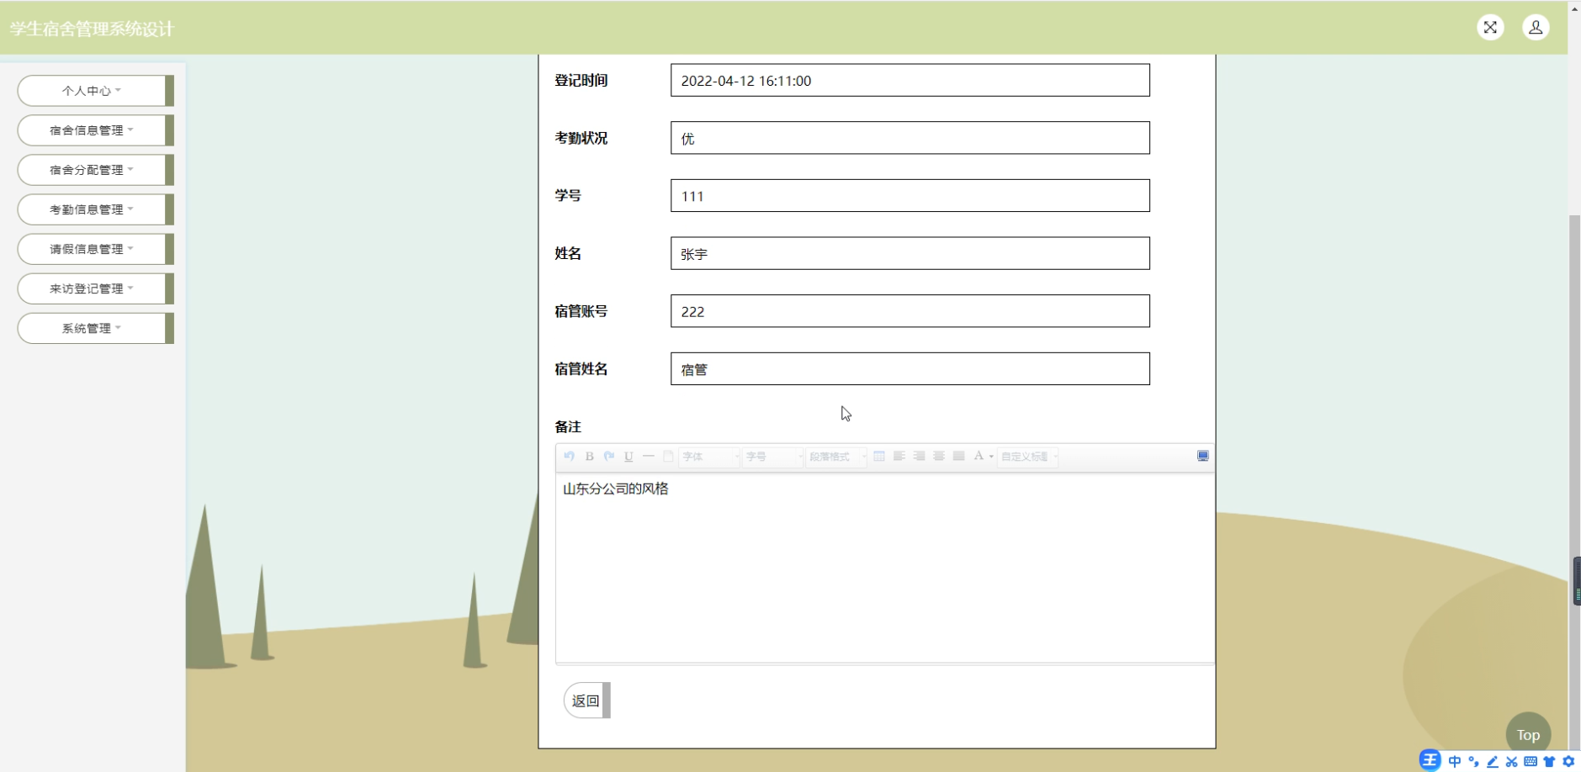
Task: Open the 字号 font size dropdown
Action: [773, 457]
